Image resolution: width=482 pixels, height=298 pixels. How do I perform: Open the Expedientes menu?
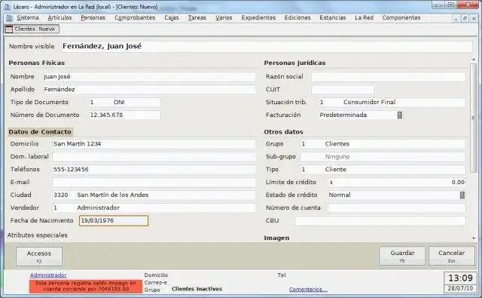(x=258, y=18)
